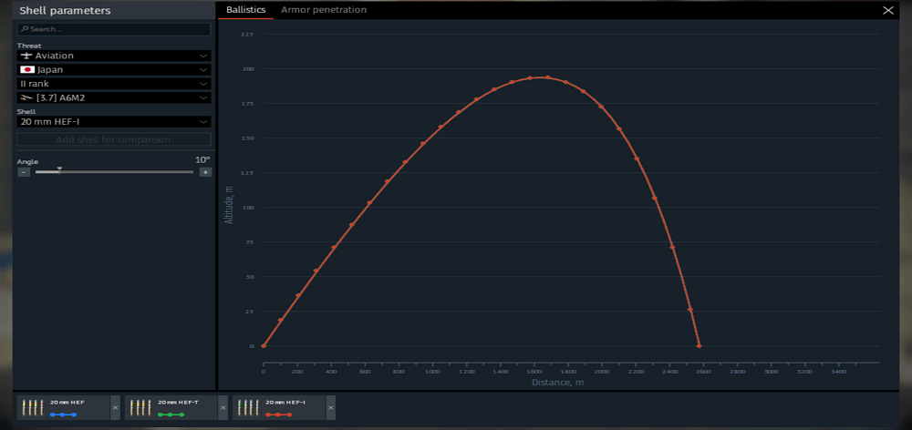Click the minus button to decrease angle
912x430 pixels.
click(24, 172)
